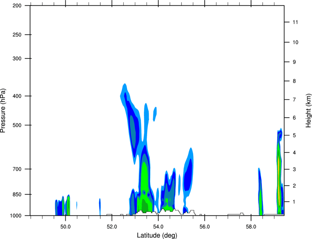Click the 54.0 latitude tick label

click(x=159, y=227)
